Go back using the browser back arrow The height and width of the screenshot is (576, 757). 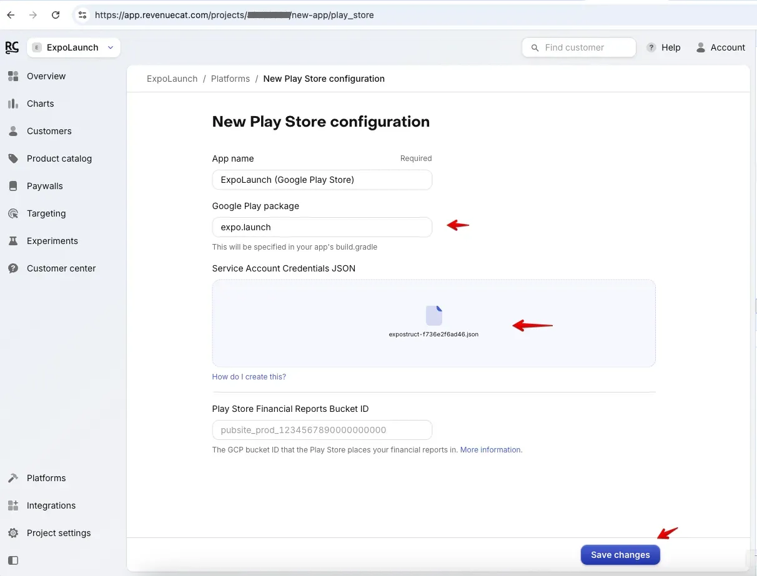11,15
